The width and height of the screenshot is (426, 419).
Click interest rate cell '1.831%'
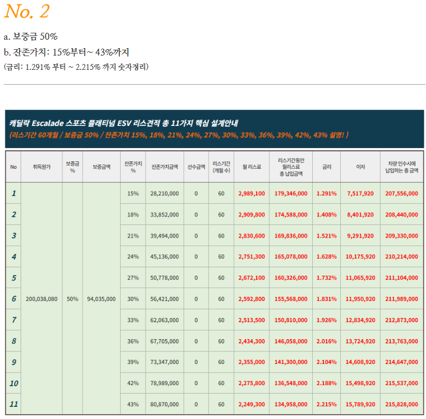pos(327,299)
